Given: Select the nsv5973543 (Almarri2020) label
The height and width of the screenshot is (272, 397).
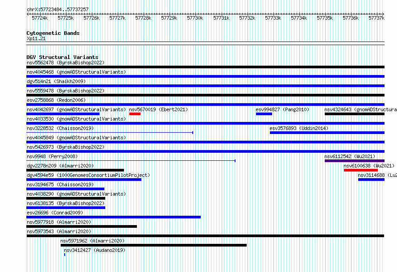Looking at the screenshot, I should coord(59,231).
